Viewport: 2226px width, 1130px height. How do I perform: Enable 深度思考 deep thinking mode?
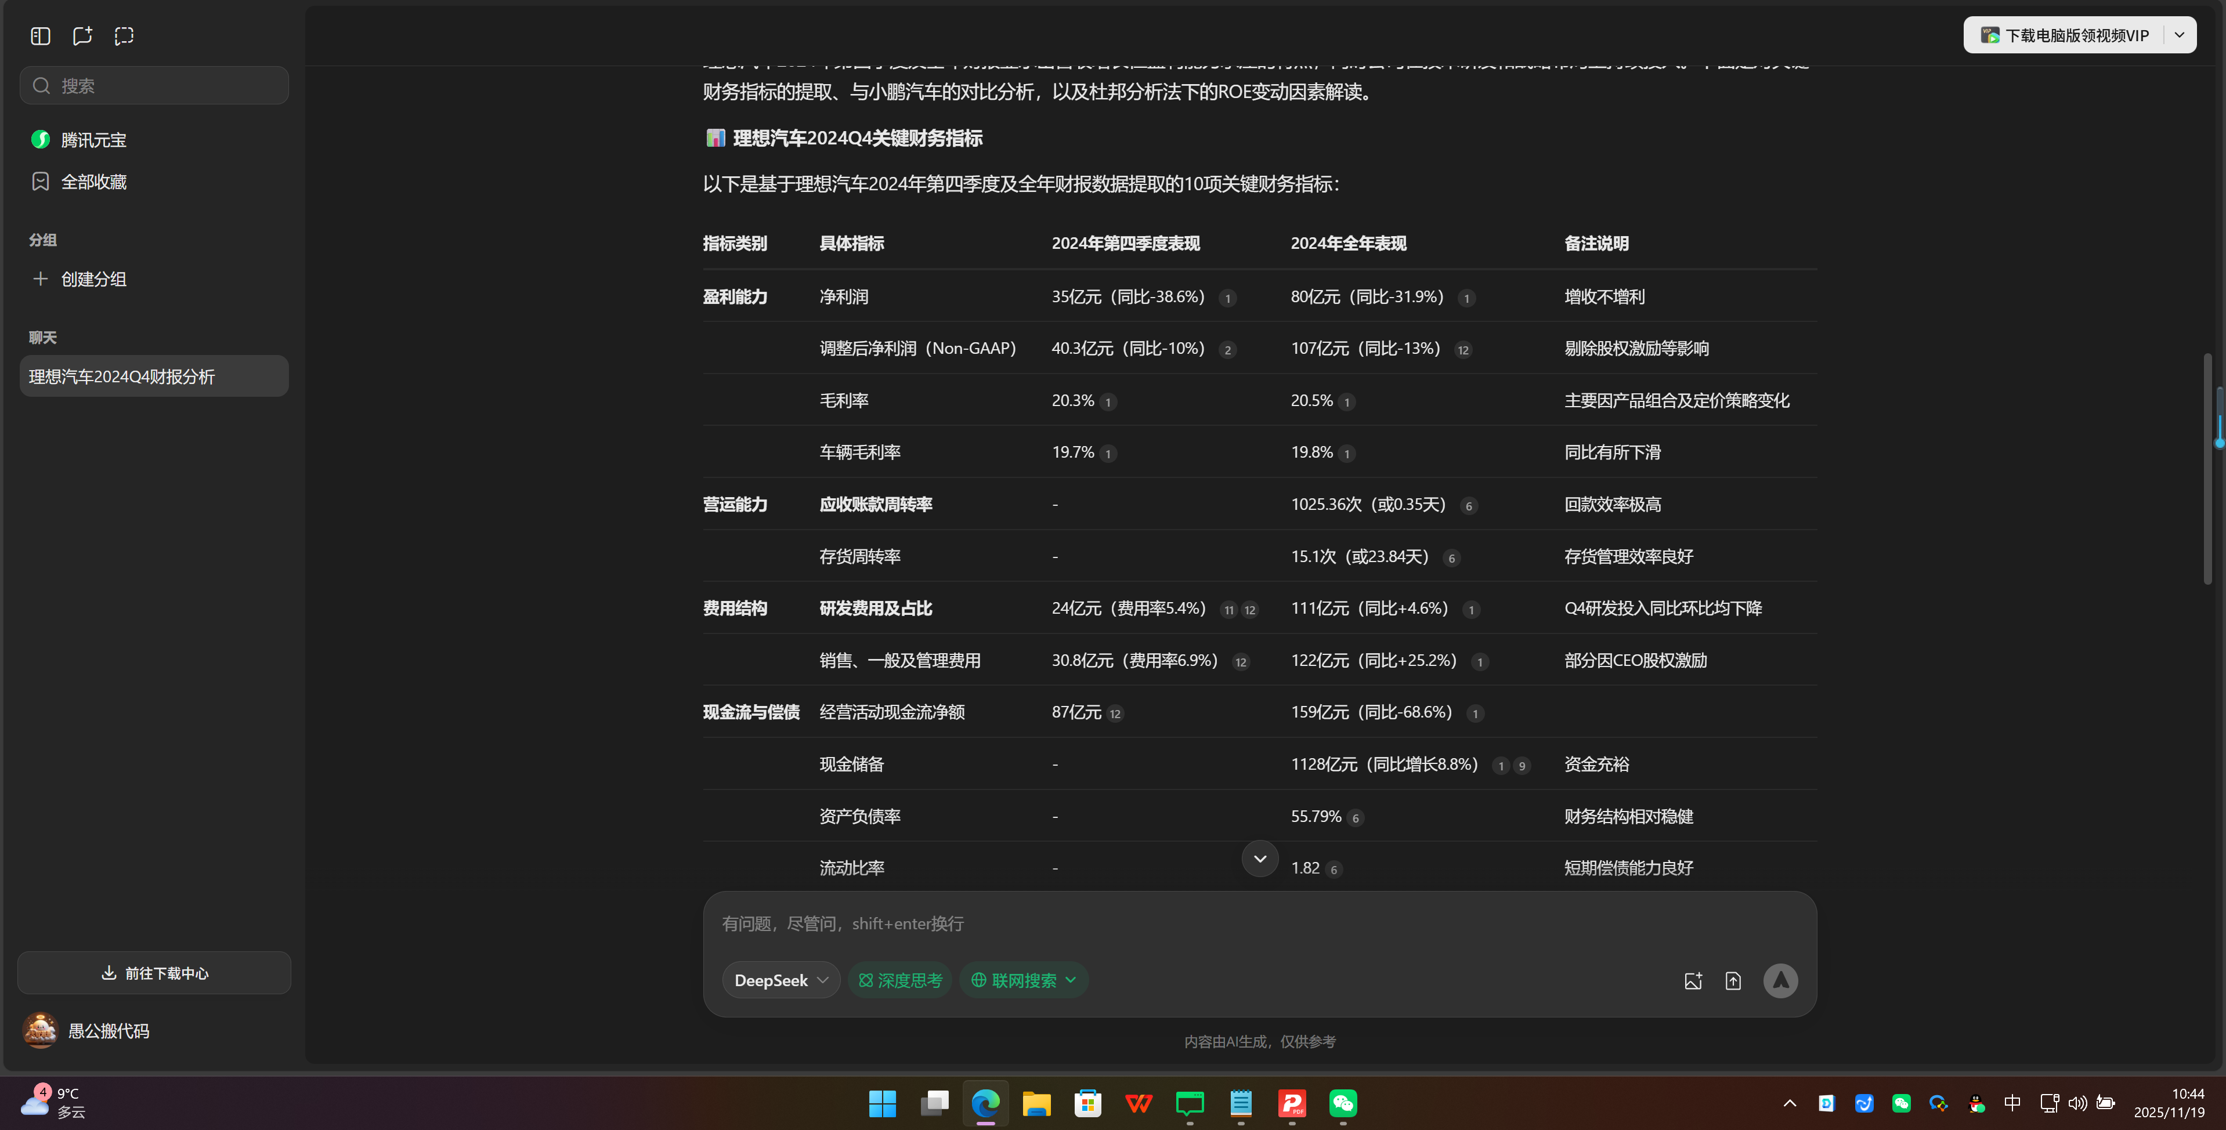click(899, 980)
